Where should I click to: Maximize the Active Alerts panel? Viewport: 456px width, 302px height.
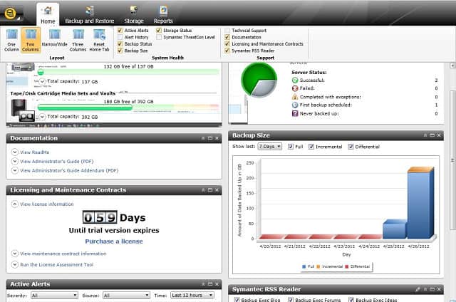pos(210,284)
